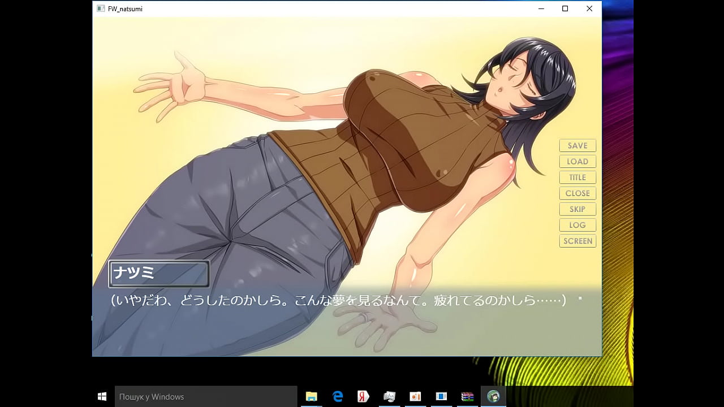Click the ナツミ speaker name box
The image size is (724, 407).
point(159,274)
